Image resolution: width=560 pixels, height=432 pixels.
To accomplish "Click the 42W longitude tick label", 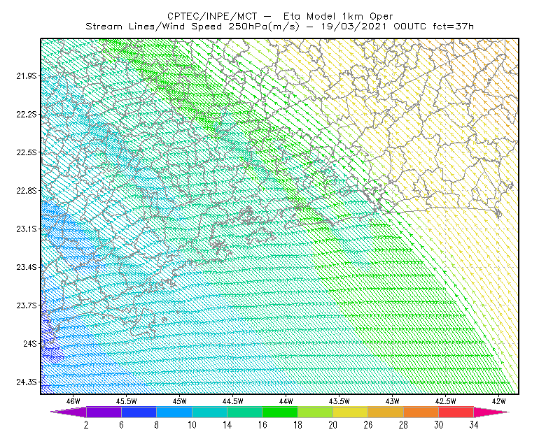I will tap(498, 401).
